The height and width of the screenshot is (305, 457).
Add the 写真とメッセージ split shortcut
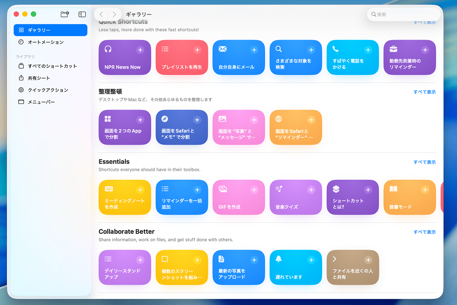[254, 120]
